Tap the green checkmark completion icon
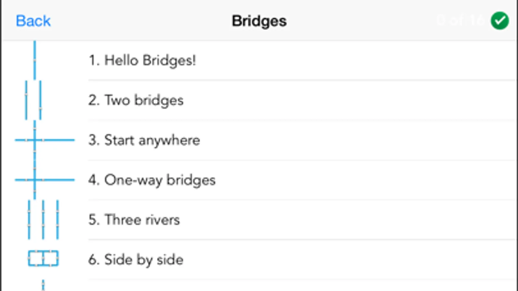This screenshot has width=518, height=291. point(500,21)
